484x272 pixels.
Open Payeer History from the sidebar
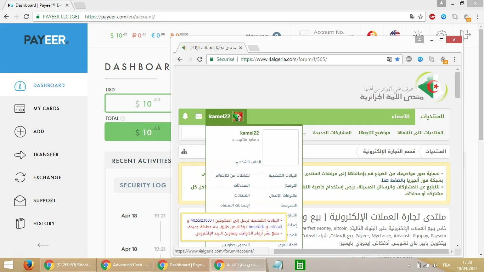click(x=44, y=223)
